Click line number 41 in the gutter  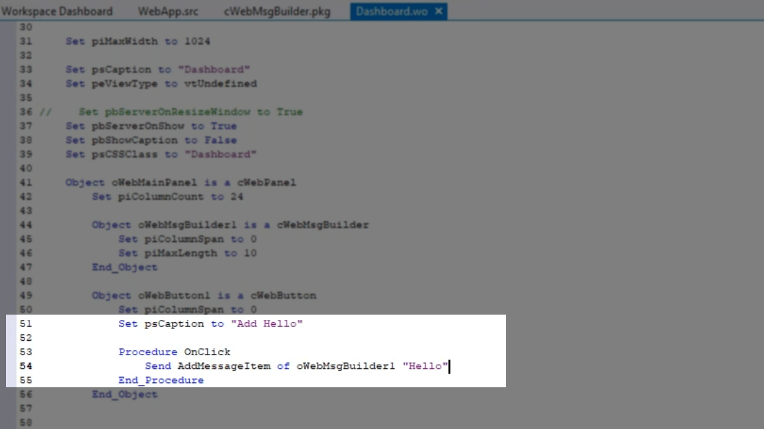(x=26, y=182)
